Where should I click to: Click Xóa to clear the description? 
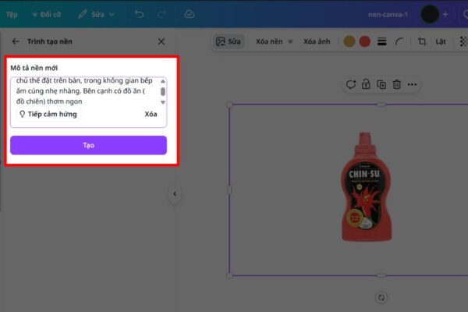151,114
